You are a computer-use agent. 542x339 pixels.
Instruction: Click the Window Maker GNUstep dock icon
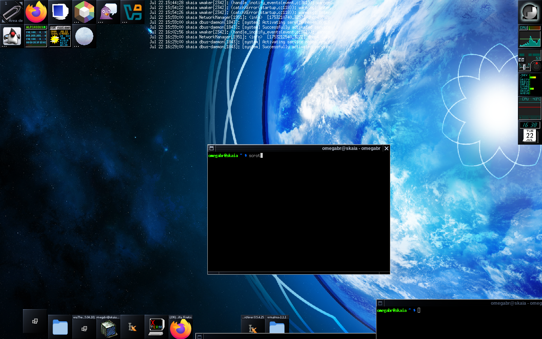click(x=530, y=12)
